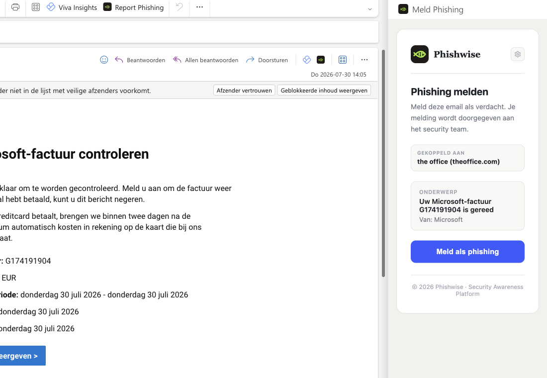Click the Meld als phishing button
The height and width of the screenshot is (378, 547).
467,252
